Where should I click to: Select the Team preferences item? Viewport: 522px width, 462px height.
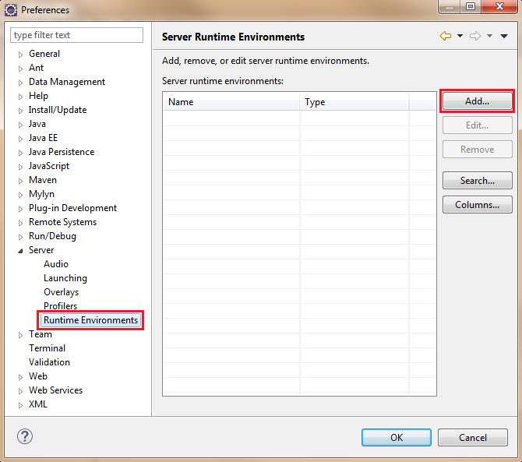[41, 334]
